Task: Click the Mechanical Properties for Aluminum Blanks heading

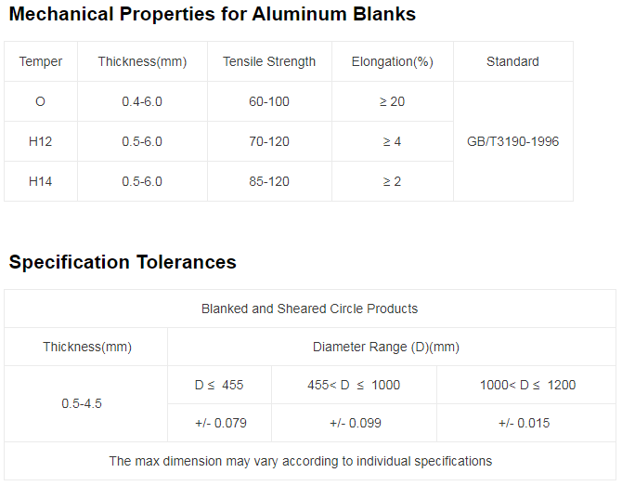Action: (213, 14)
